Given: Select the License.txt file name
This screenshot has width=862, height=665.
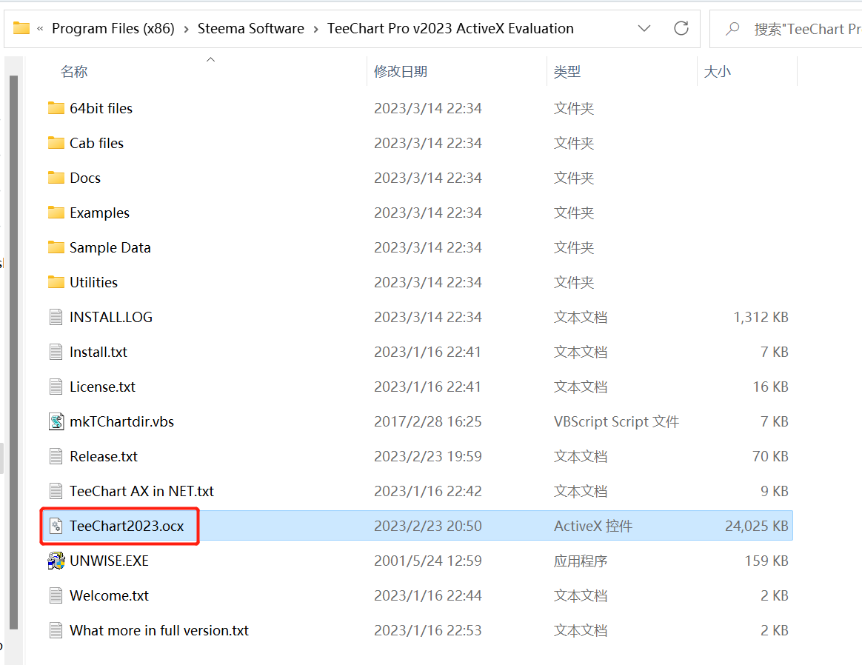Looking at the screenshot, I should (102, 387).
